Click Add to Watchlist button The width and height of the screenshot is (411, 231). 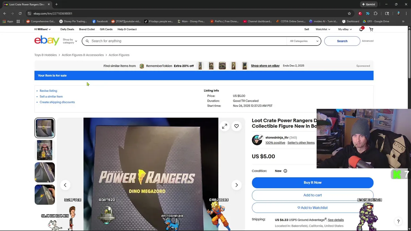[312, 208]
